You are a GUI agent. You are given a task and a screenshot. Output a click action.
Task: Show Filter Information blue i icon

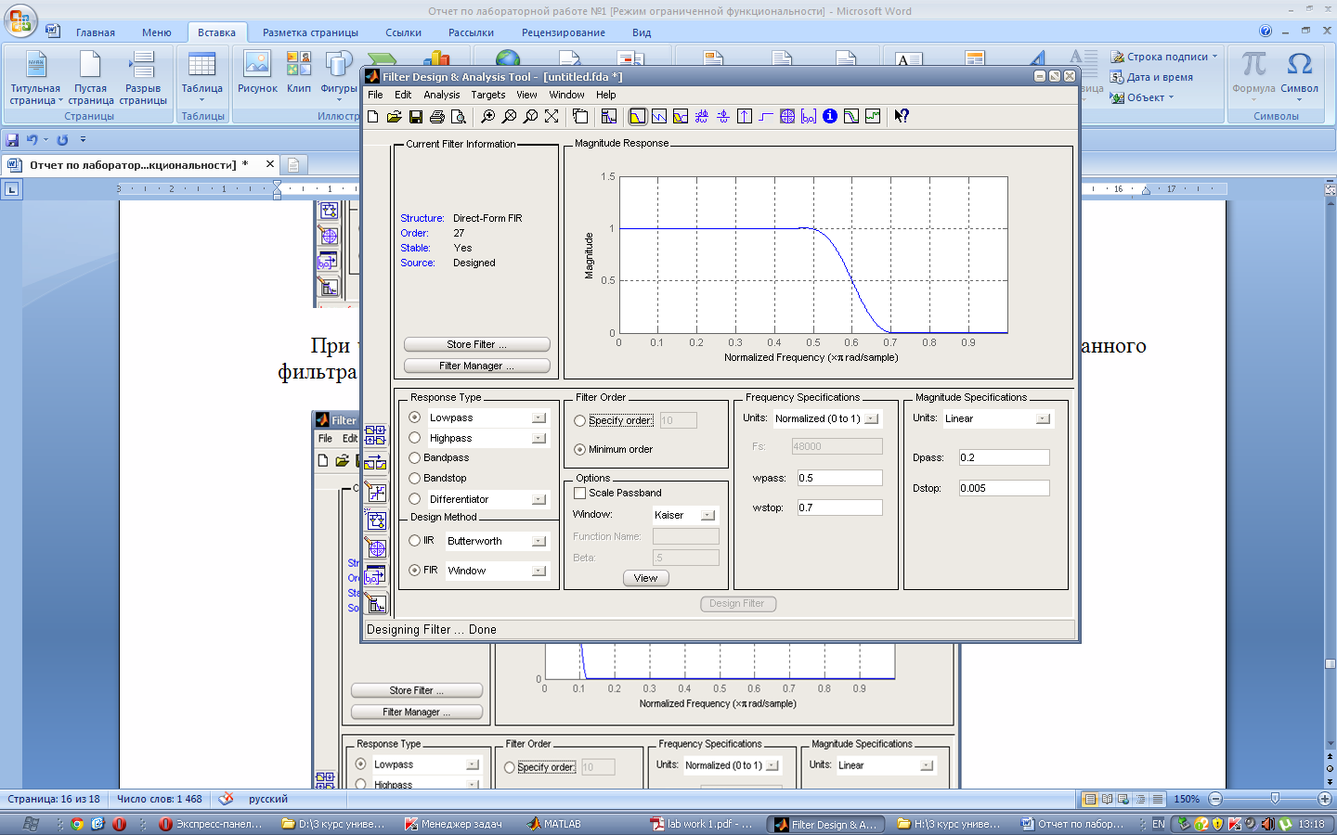pos(830,117)
